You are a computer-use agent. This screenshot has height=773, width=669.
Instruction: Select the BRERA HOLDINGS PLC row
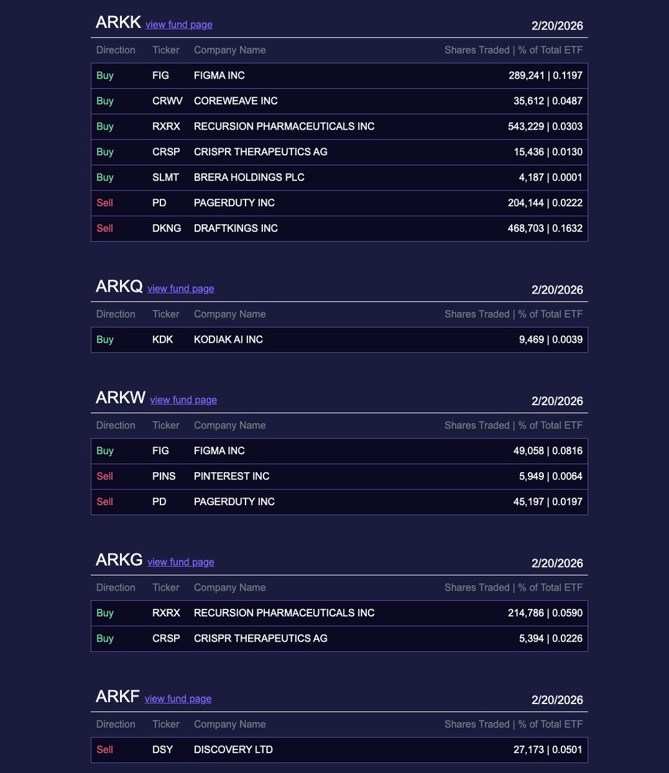coord(339,177)
